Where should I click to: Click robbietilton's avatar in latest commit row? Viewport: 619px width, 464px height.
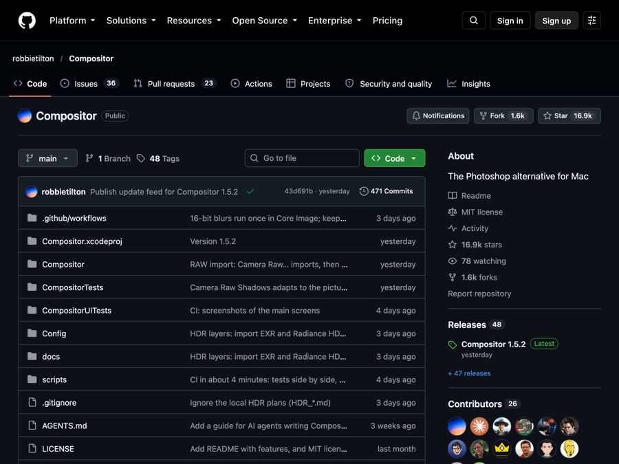coord(31,192)
